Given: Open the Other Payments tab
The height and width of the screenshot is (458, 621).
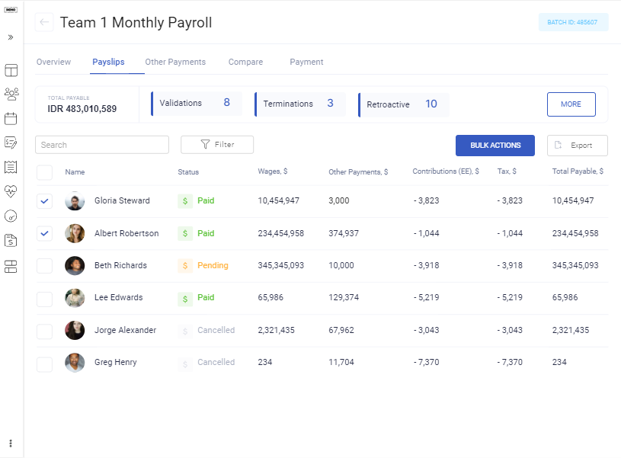Looking at the screenshot, I should (175, 62).
